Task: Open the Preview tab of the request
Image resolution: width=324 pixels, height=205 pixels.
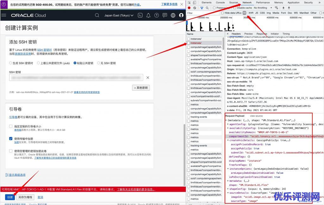Action: pyautogui.click(x=248, y=34)
